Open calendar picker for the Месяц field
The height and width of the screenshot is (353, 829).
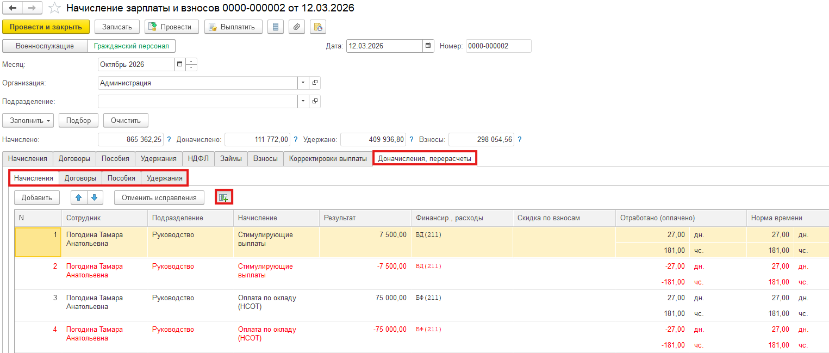pyautogui.click(x=180, y=64)
